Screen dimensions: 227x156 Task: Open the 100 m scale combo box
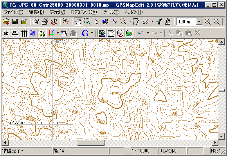(x=199, y=22)
